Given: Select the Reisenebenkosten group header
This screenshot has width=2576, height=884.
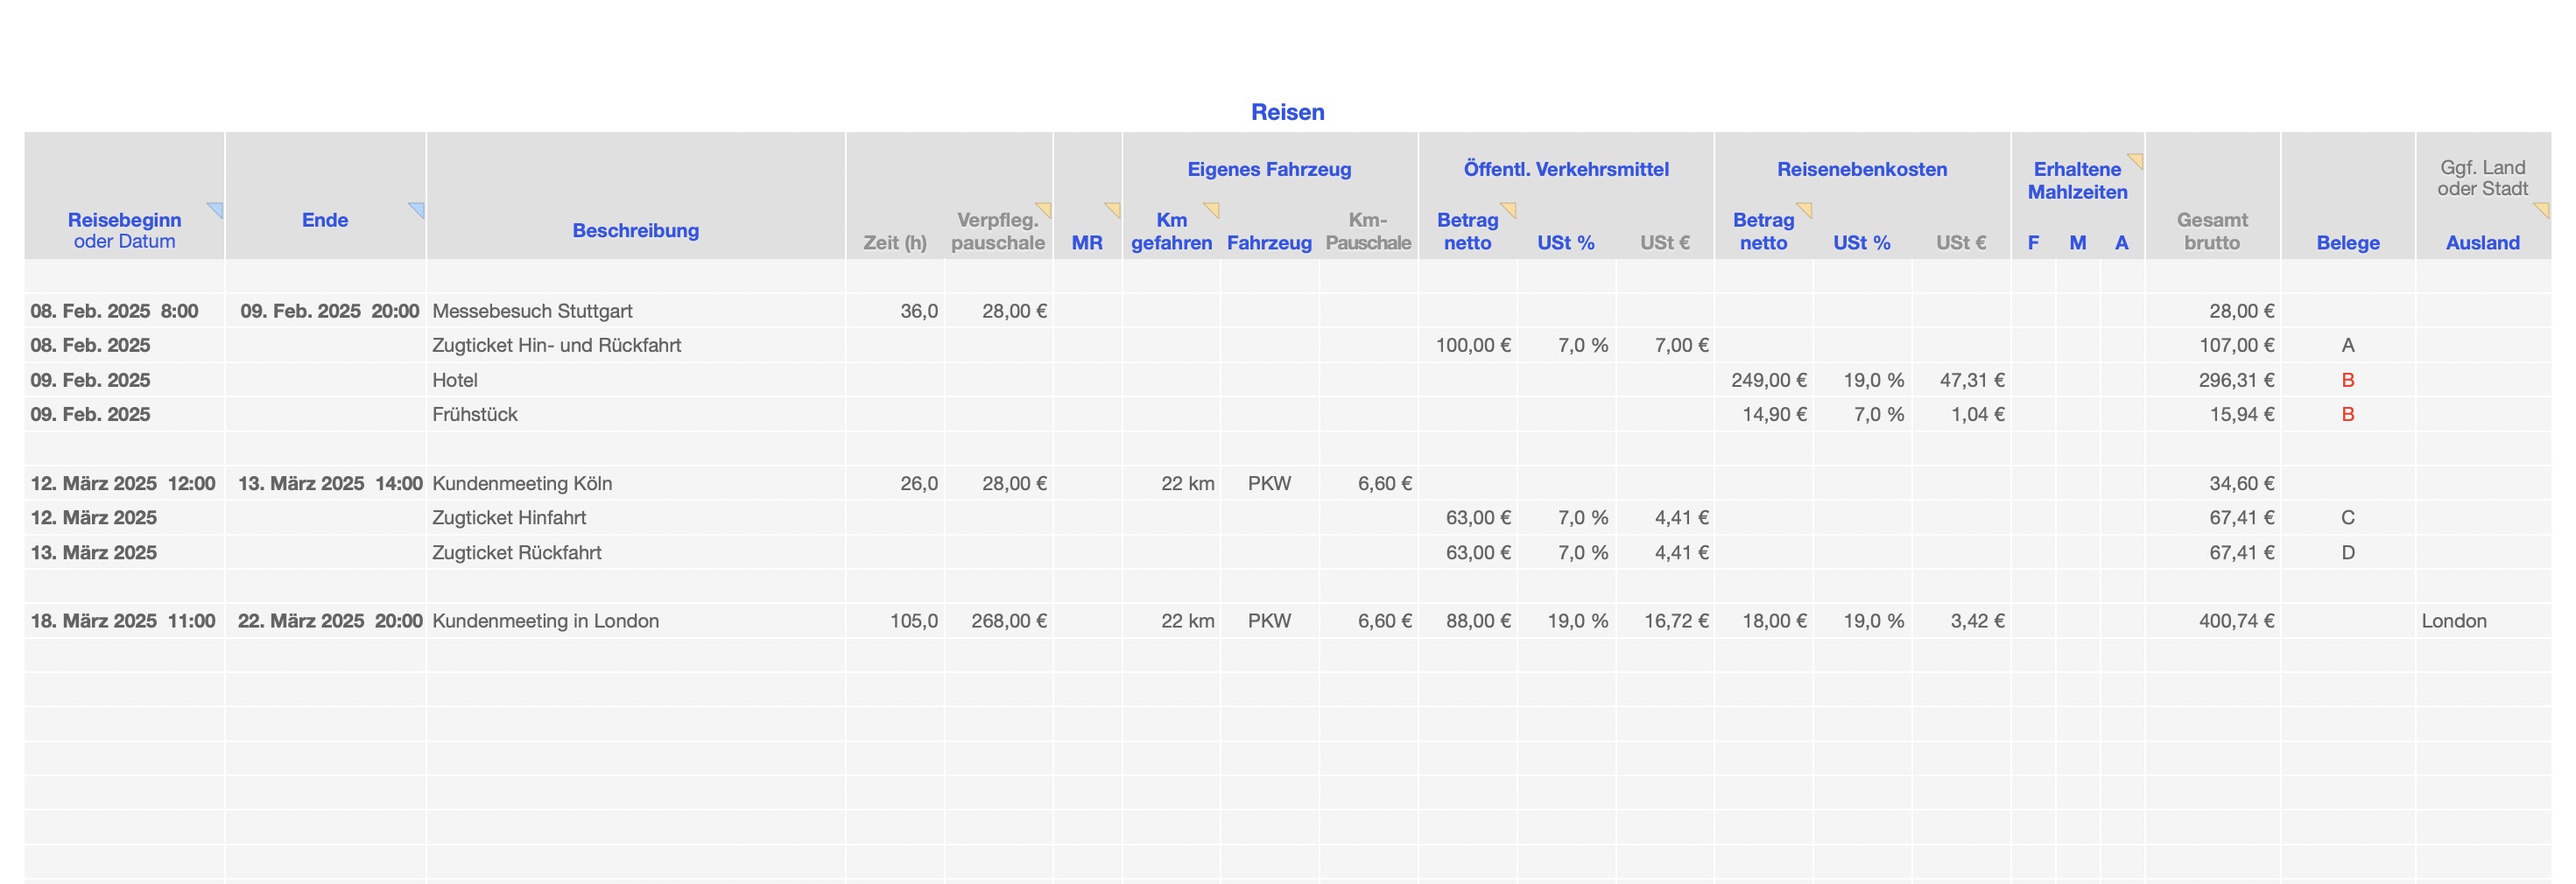Looking at the screenshot, I should coord(1861,169).
